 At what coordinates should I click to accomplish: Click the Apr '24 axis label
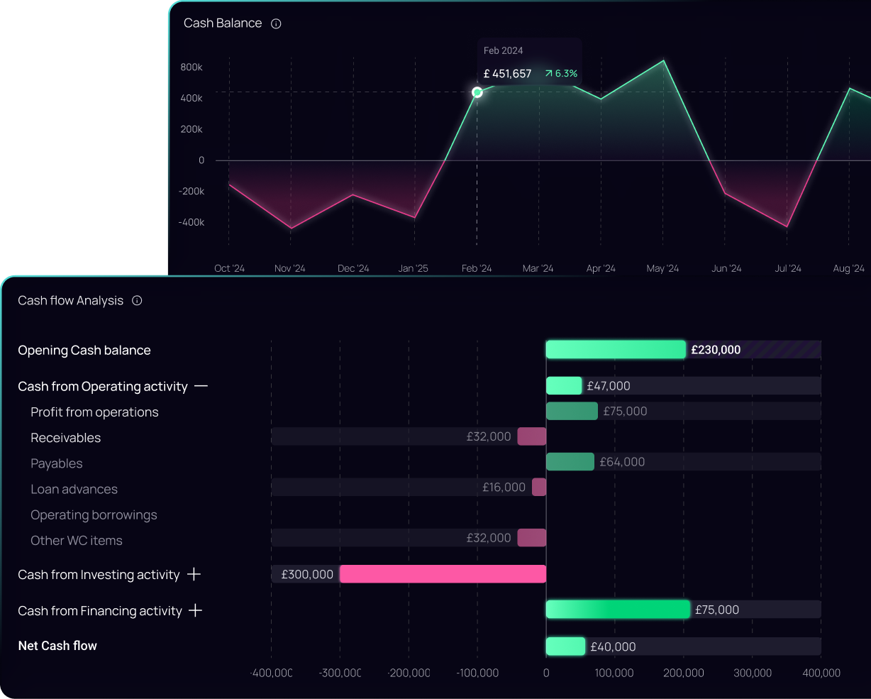(601, 268)
